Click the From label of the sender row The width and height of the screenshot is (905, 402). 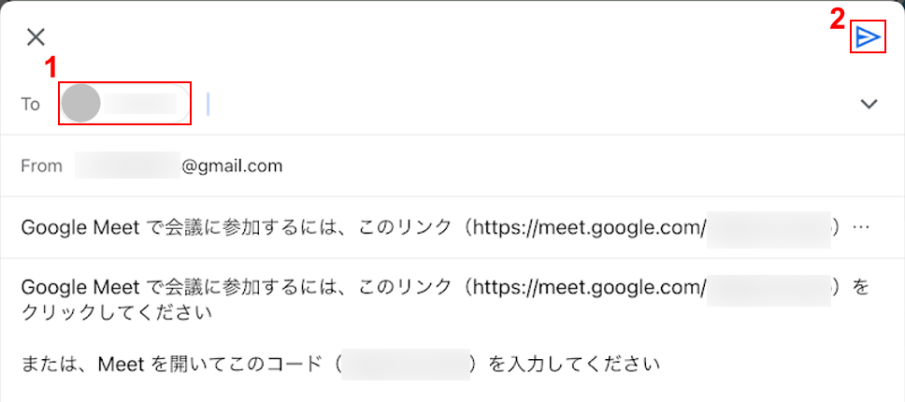(41, 166)
